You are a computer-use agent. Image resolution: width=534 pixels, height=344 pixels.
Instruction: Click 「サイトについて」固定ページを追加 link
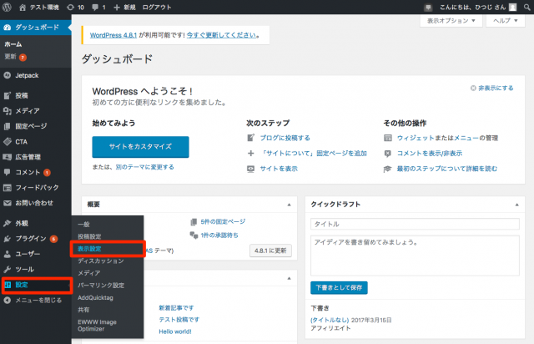314,153
